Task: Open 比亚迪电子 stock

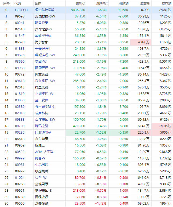Action: [43, 133]
